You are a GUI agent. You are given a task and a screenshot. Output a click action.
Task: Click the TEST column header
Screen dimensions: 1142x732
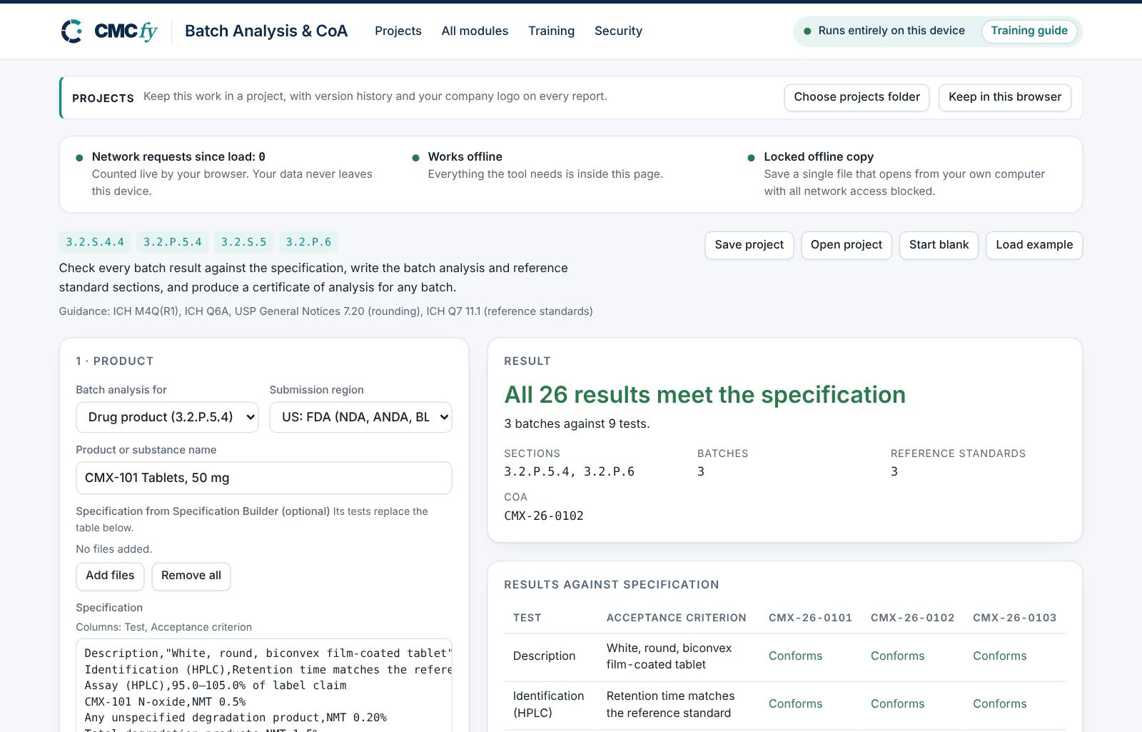[x=527, y=618]
